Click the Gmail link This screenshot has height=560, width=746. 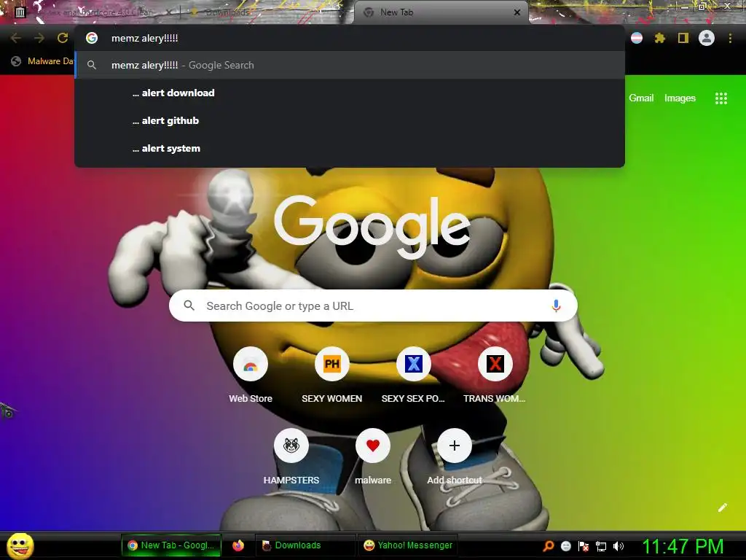pyautogui.click(x=641, y=98)
